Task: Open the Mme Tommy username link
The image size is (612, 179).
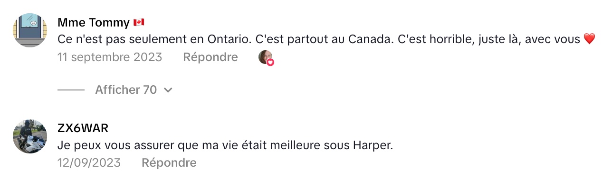Action: [x=94, y=22]
